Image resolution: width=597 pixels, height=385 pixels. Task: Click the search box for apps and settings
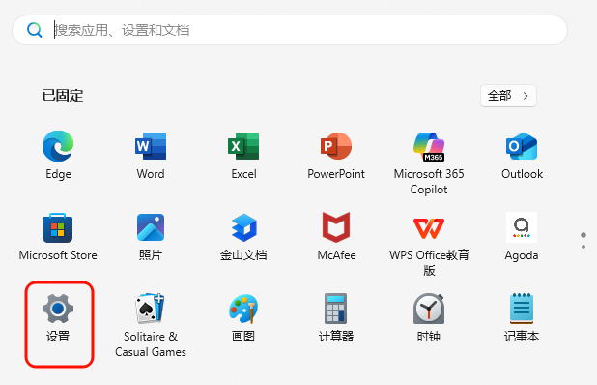click(x=290, y=30)
